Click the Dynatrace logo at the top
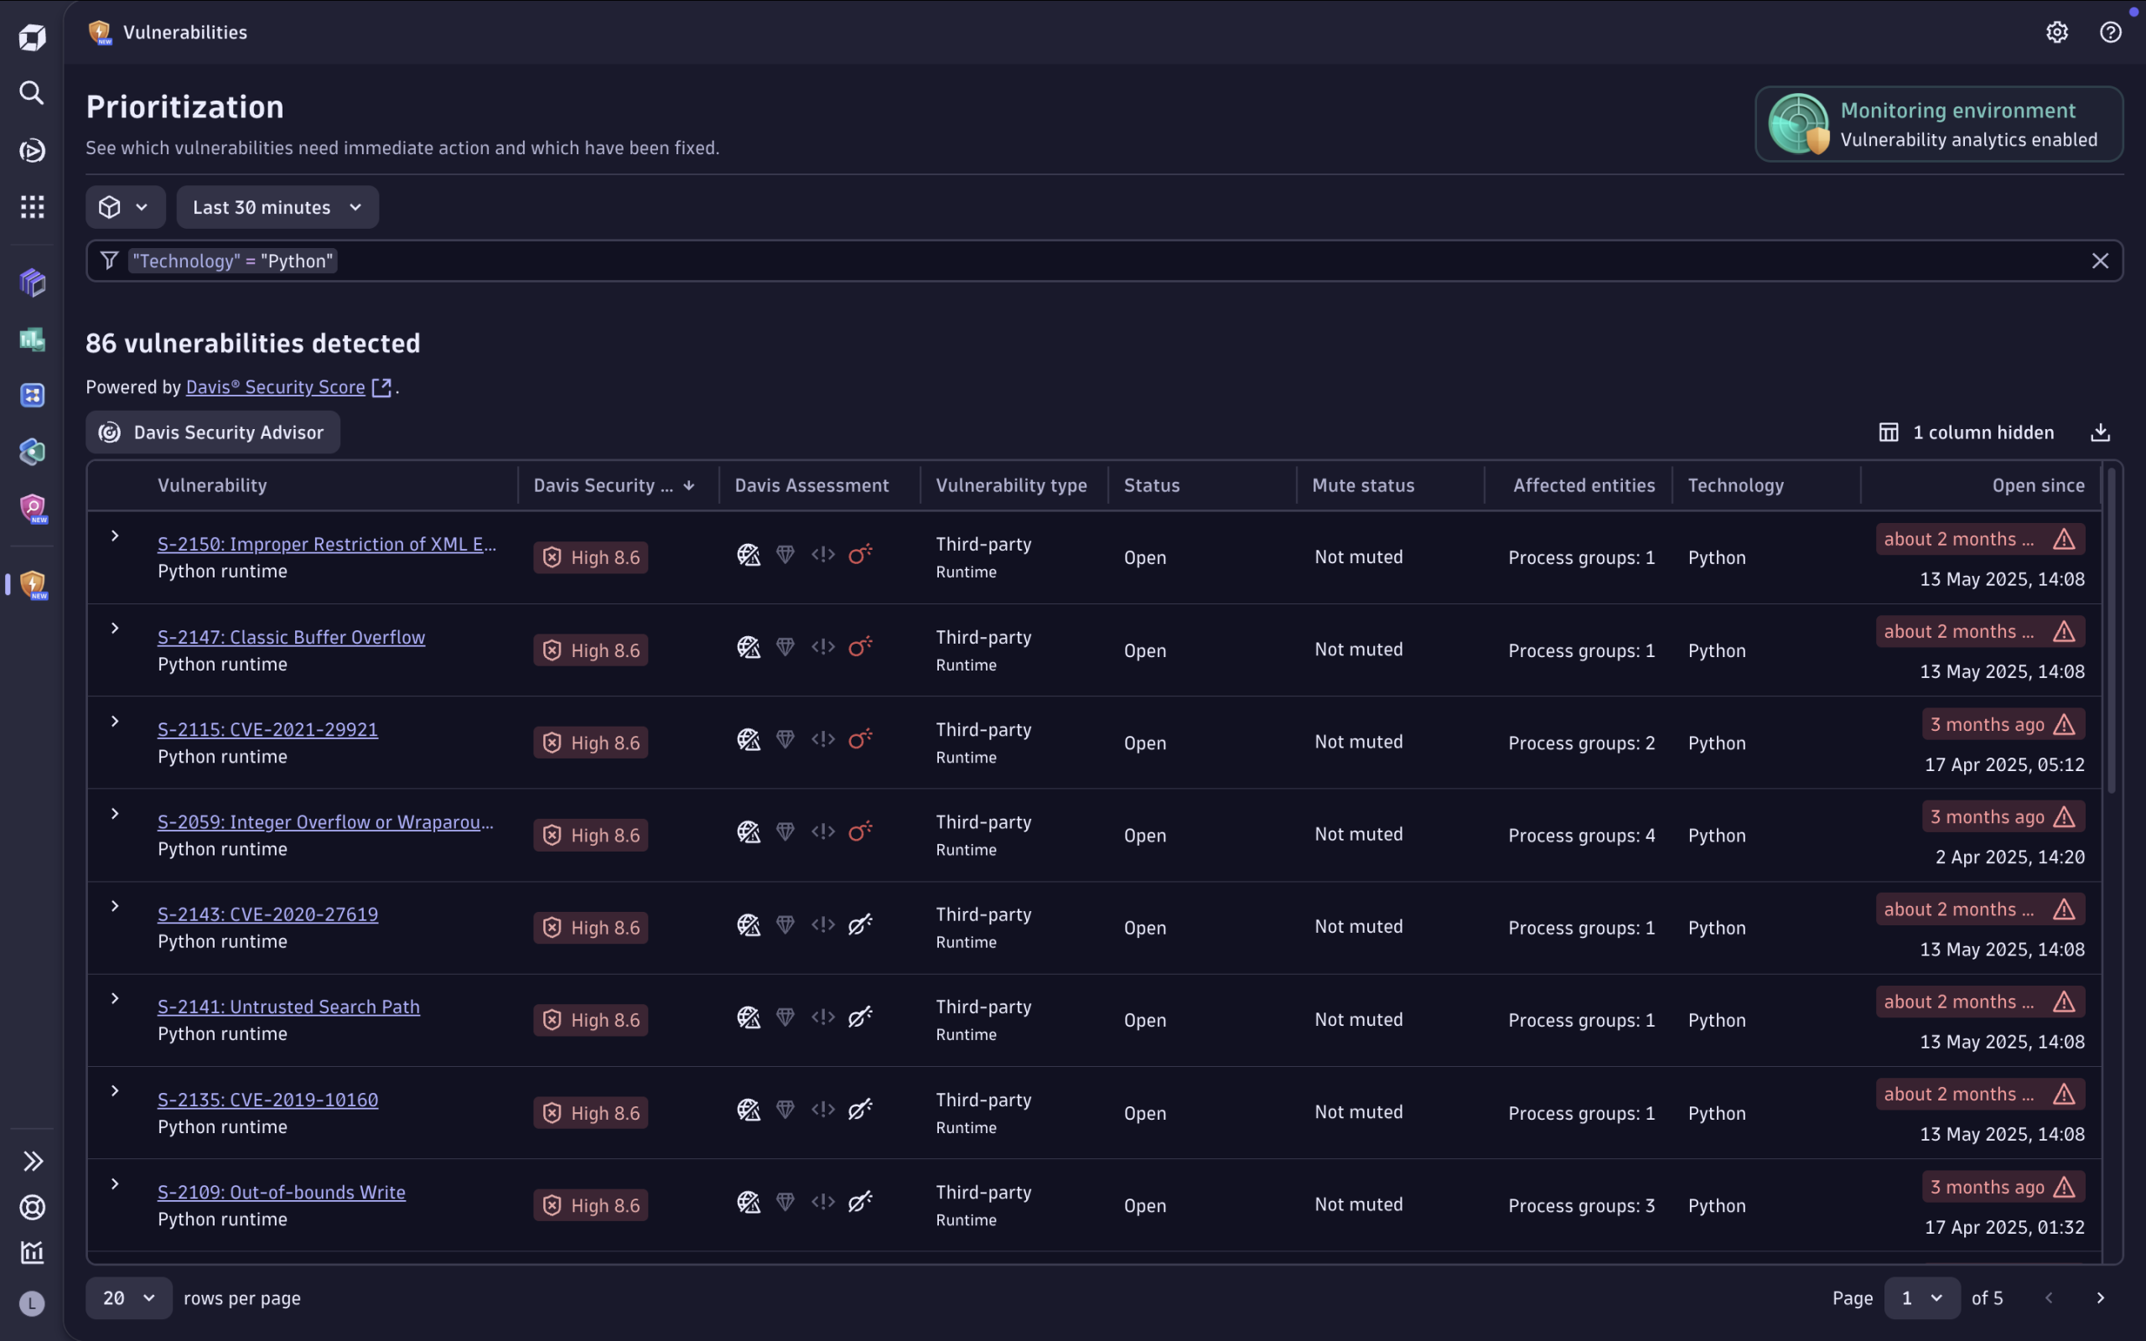2146x1341 pixels. click(32, 37)
